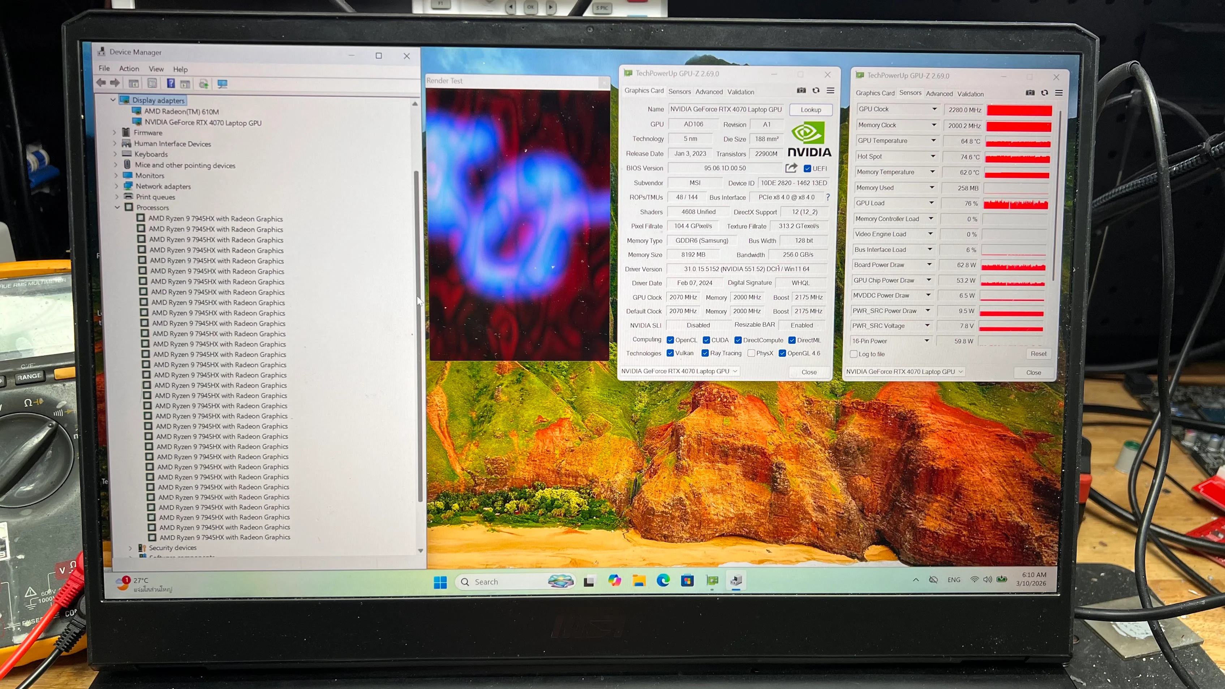Image resolution: width=1225 pixels, height=689 pixels.
Task: Launch Copilot from the taskbar
Action: tap(614, 581)
